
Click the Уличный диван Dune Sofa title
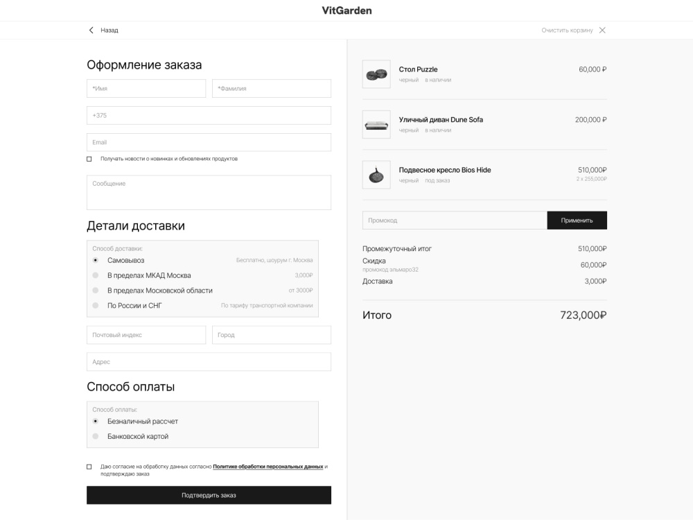point(441,120)
